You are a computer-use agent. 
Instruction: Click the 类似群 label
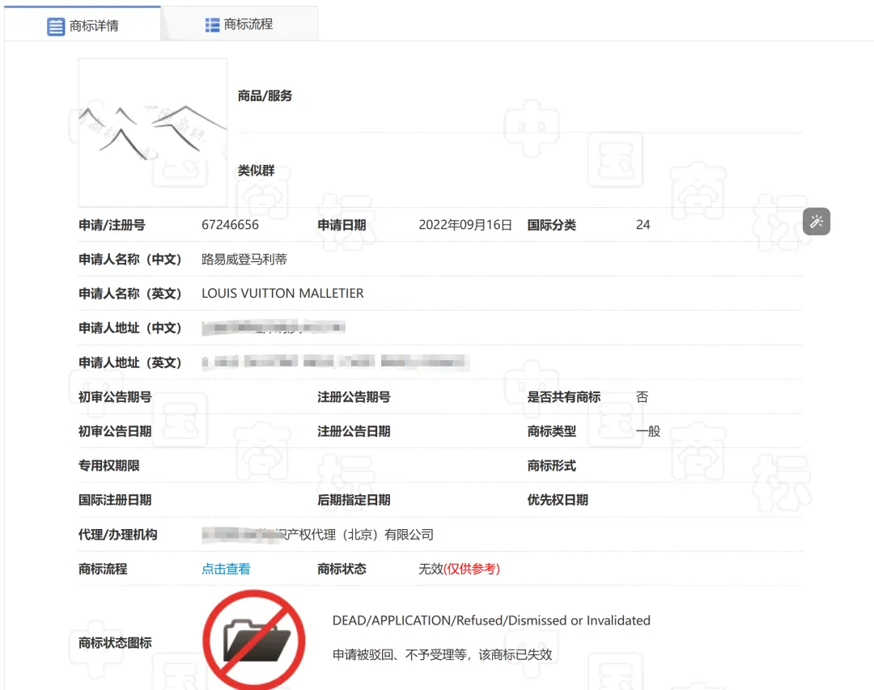(256, 171)
